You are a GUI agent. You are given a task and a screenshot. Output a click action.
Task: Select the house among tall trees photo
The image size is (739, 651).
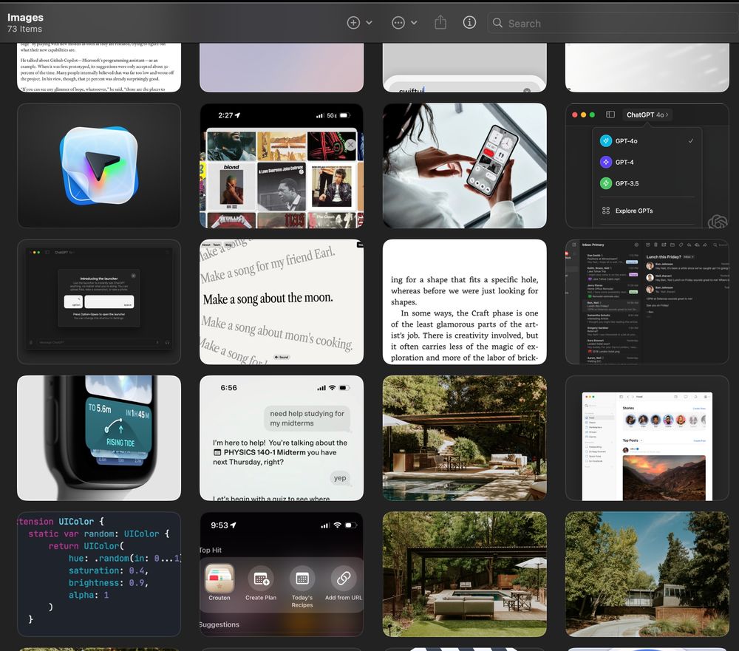click(647, 574)
